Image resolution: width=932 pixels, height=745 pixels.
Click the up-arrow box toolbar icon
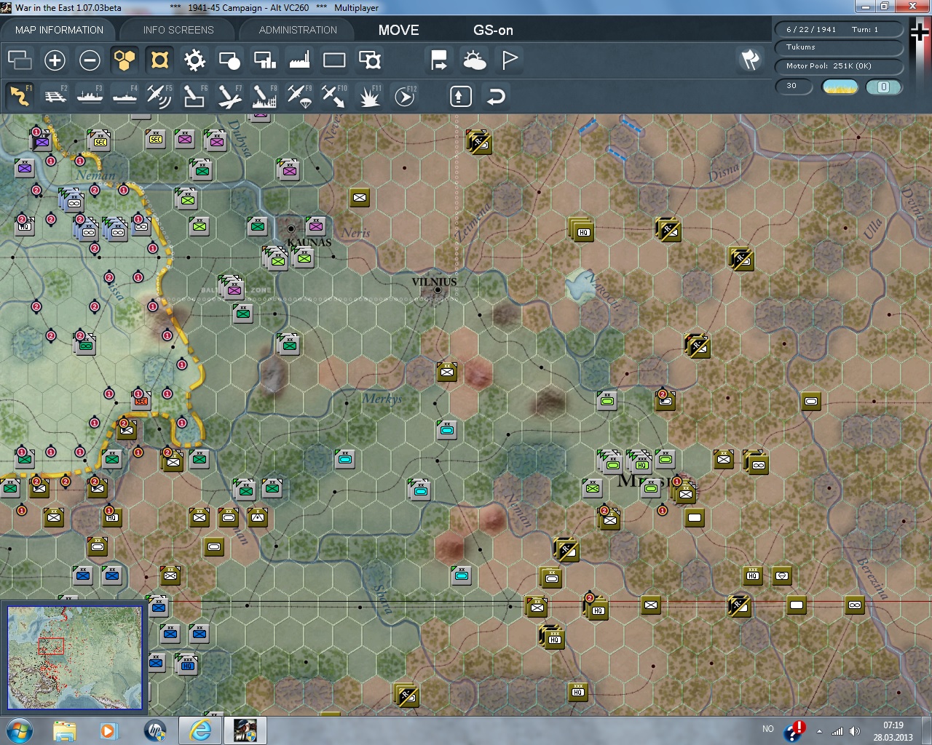[x=460, y=96]
